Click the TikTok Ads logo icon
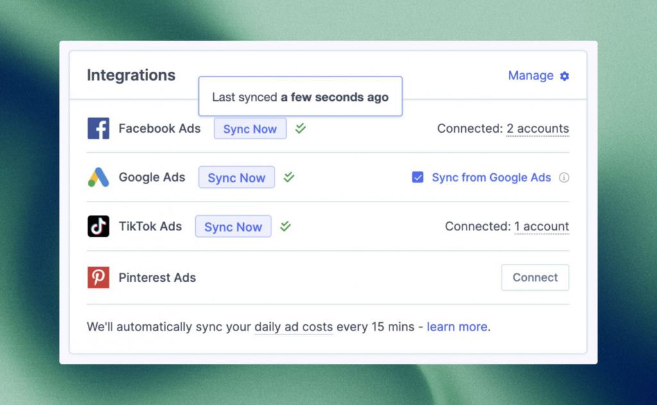Image resolution: width=657 pixels, height=405 pixels. (98, 227)
